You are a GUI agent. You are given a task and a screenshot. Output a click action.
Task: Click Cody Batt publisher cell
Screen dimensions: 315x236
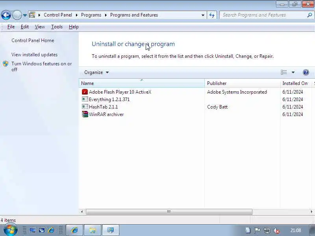217,107
